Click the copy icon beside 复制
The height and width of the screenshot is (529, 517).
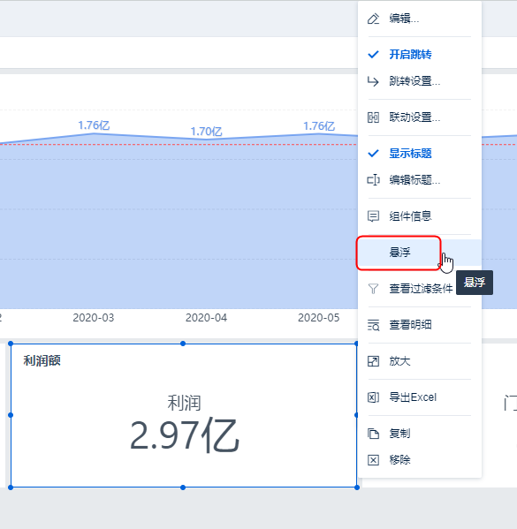[373, 434]
